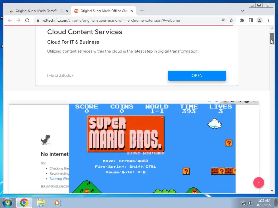
Task: Open the Windows Start orb
Action: [x=7, y=203]
